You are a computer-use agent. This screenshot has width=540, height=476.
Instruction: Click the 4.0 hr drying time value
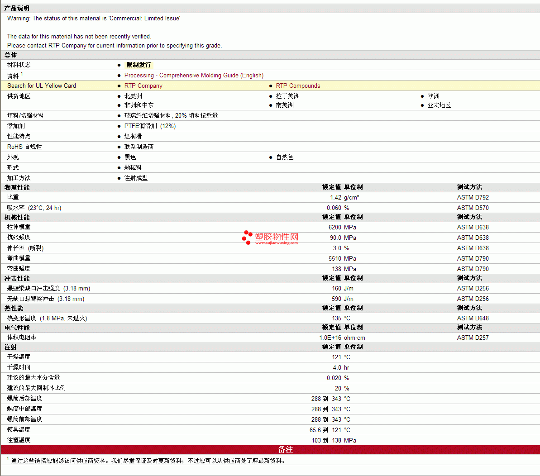point(341,367)
